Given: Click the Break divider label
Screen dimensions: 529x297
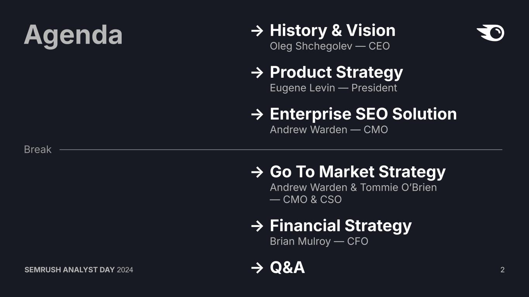Looking at the screenshot, I should pos(38,150).
